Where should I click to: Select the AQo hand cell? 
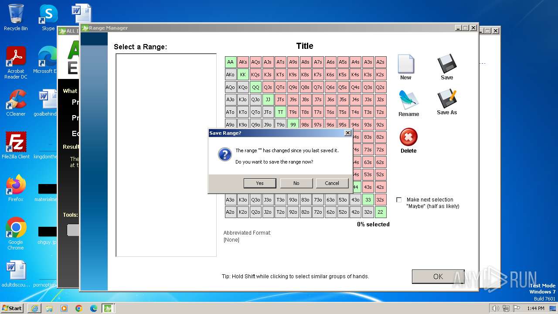(231, 87)
